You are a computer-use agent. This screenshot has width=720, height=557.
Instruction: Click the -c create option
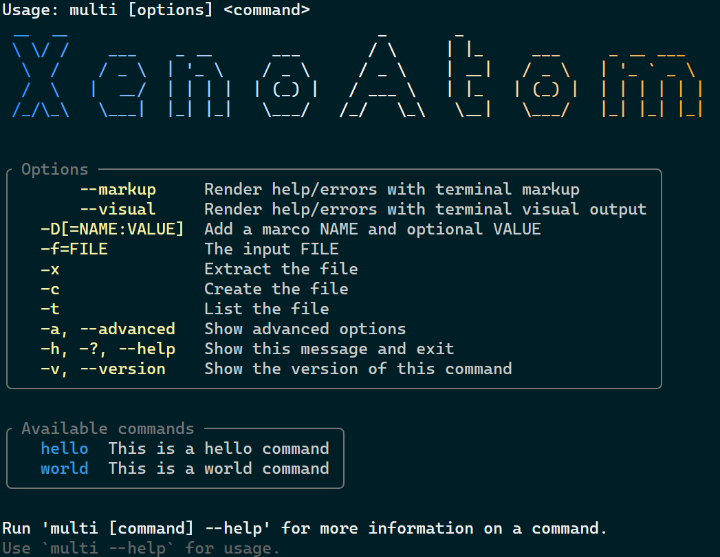50,290
